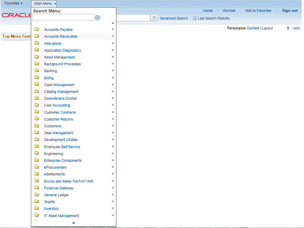Click the Sign out link

point(290,10)
